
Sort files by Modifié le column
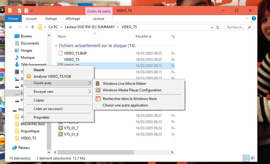(x=143, y=36)
